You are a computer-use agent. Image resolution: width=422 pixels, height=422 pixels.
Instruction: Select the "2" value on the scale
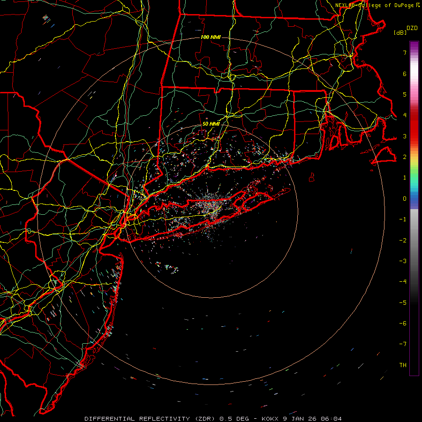coord(405,157)
